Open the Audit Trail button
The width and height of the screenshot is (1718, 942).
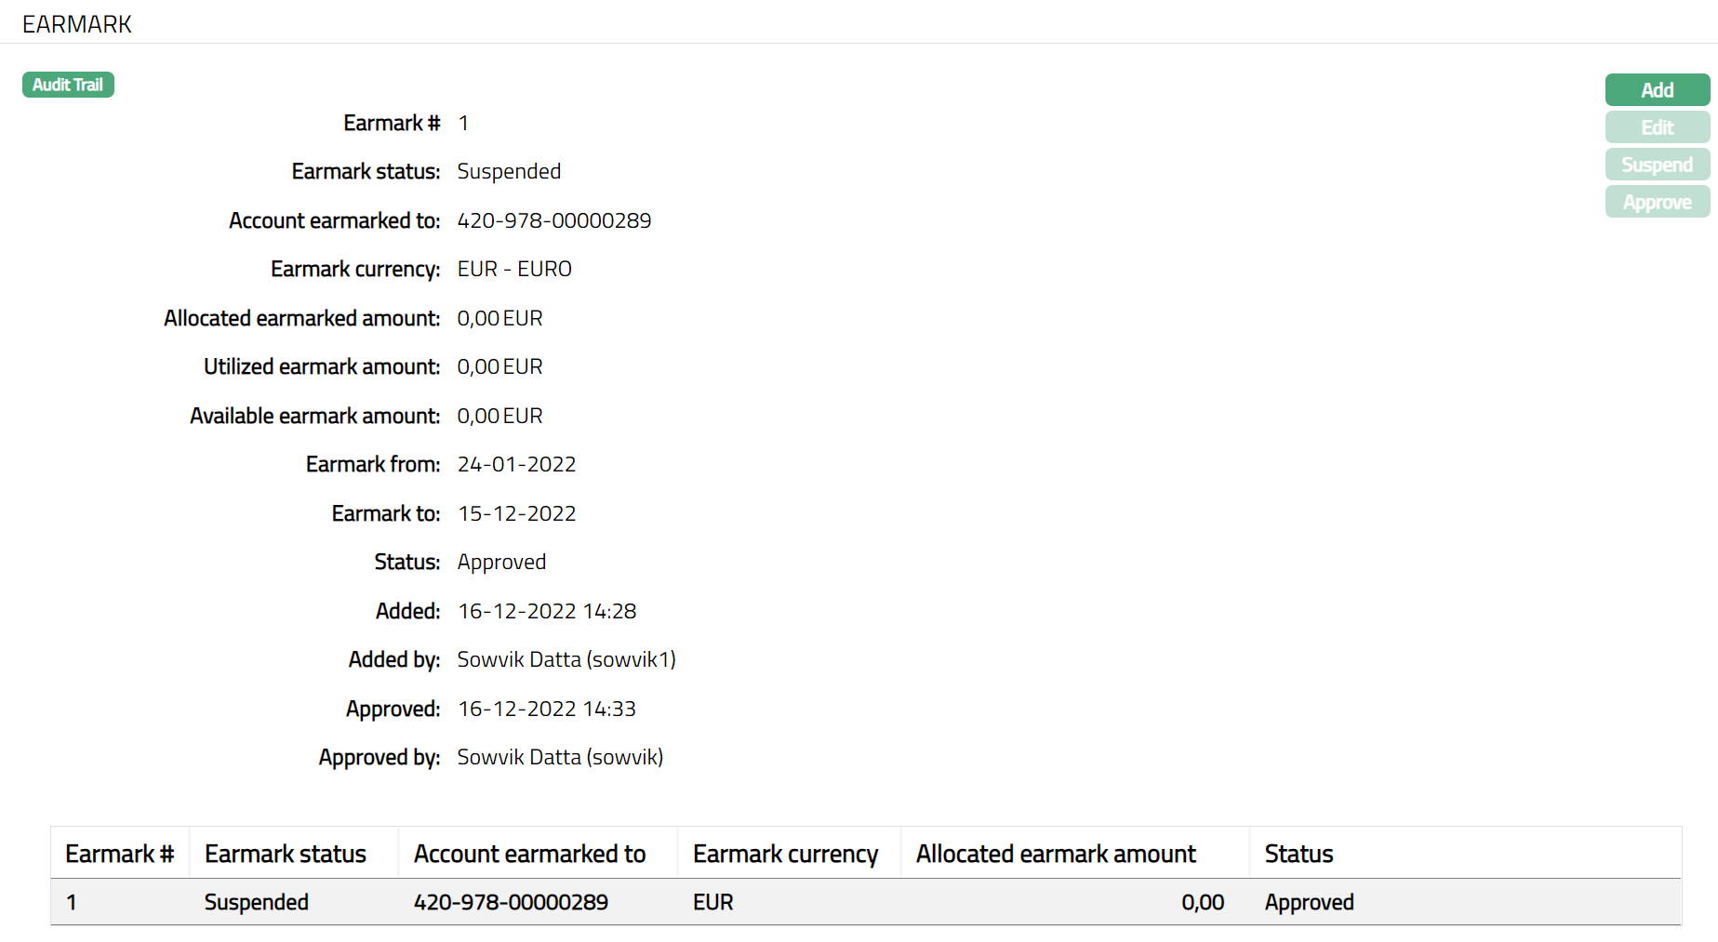pos(68,85)
